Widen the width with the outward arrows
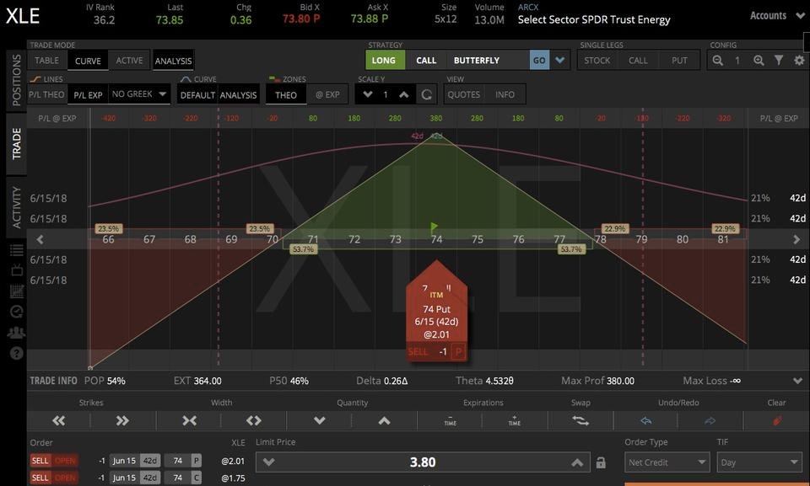This screenshot has height=486, width=810. pos(254,421)
